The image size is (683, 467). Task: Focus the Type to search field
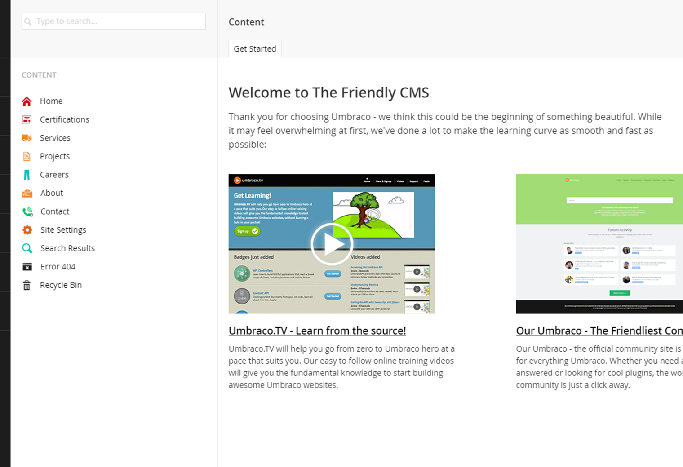[x=113, y=22]
